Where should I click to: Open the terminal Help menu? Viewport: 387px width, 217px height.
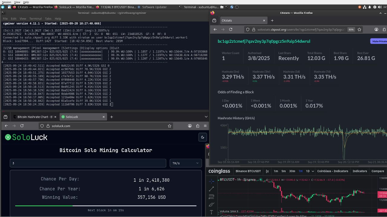click(58, 19)
